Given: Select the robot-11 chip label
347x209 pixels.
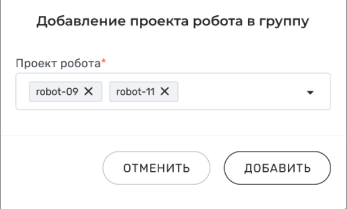Looking at the screenshot, I should (135, 92).
